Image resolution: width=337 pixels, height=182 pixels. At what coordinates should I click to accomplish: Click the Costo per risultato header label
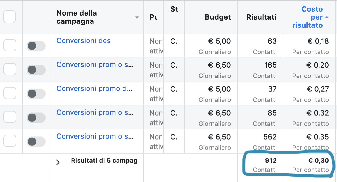[308, 17]
